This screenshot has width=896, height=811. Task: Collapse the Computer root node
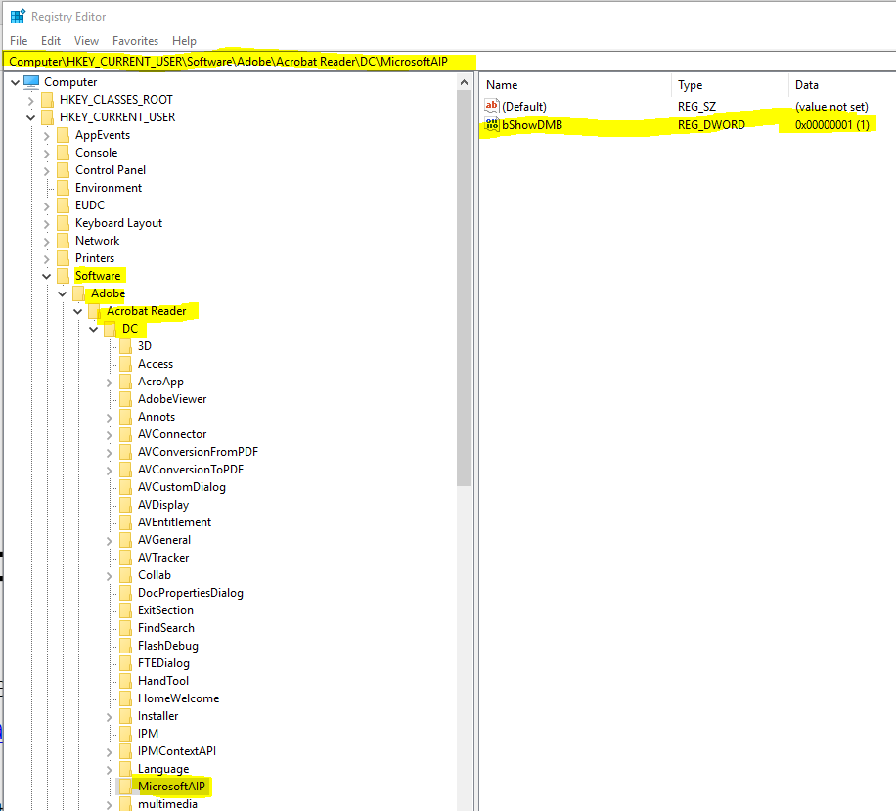pos(15,82)
